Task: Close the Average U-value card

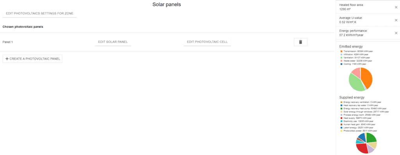Action: coord(396,20)
